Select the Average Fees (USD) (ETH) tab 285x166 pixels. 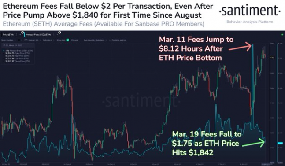pyautogui.click(x=38, y=34)
